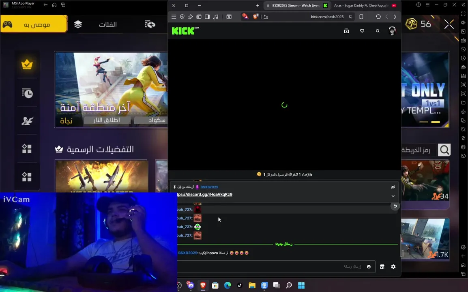Go forward in browser history
468x292 pixels.
point(395,17)
